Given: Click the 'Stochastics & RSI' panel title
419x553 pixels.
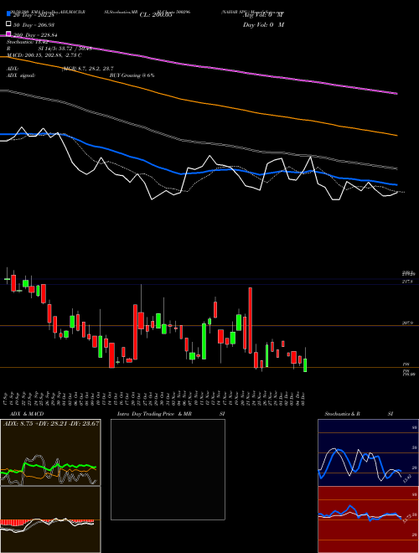Looking at the screenshot, I should click(359, 414).
